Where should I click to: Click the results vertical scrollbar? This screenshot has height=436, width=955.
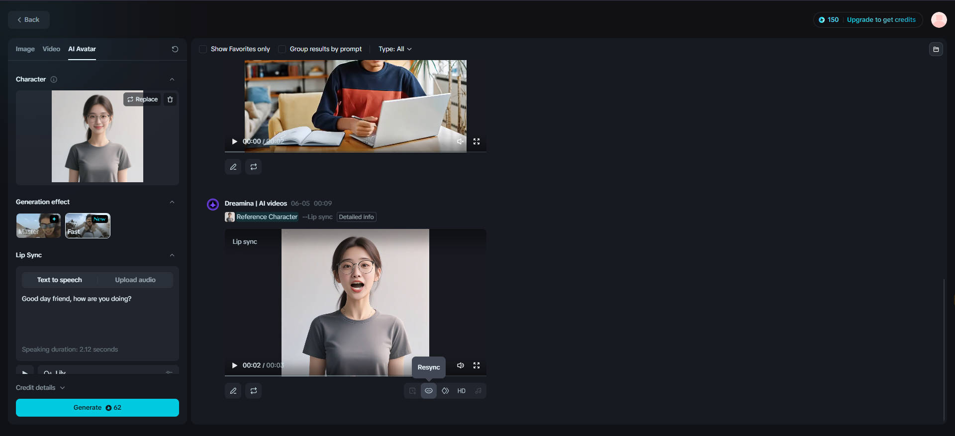tap(944, 350)
